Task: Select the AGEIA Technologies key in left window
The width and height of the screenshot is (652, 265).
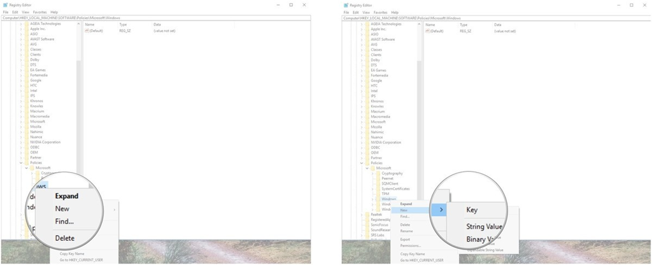Action: click(45, 24)
